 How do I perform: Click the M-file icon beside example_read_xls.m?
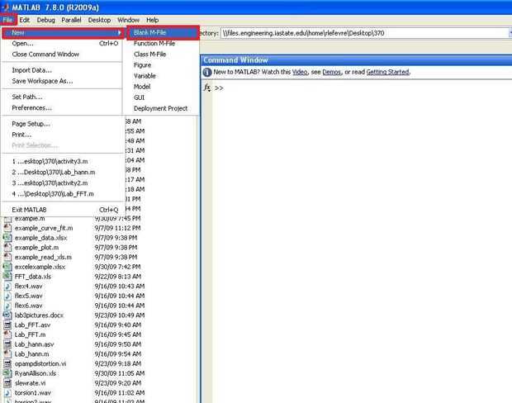click(7, 257)
